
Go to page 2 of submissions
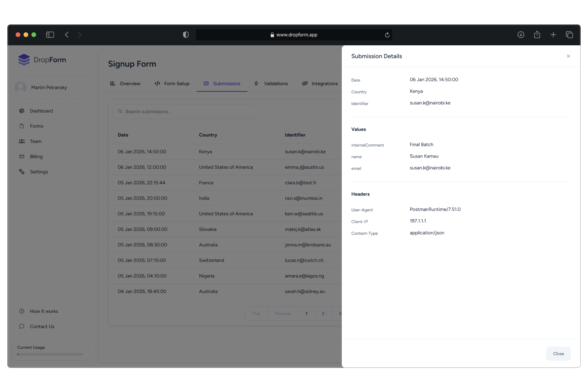tap(323, 313)
